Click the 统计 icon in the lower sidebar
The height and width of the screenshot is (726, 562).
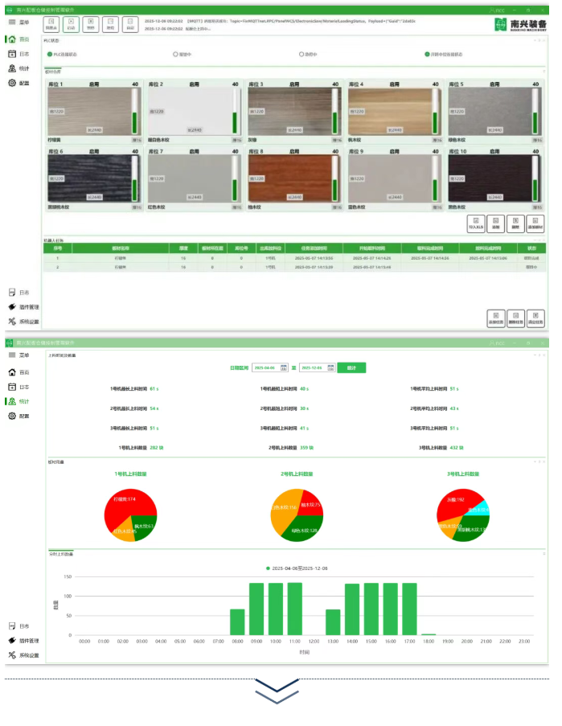point(12,401)
